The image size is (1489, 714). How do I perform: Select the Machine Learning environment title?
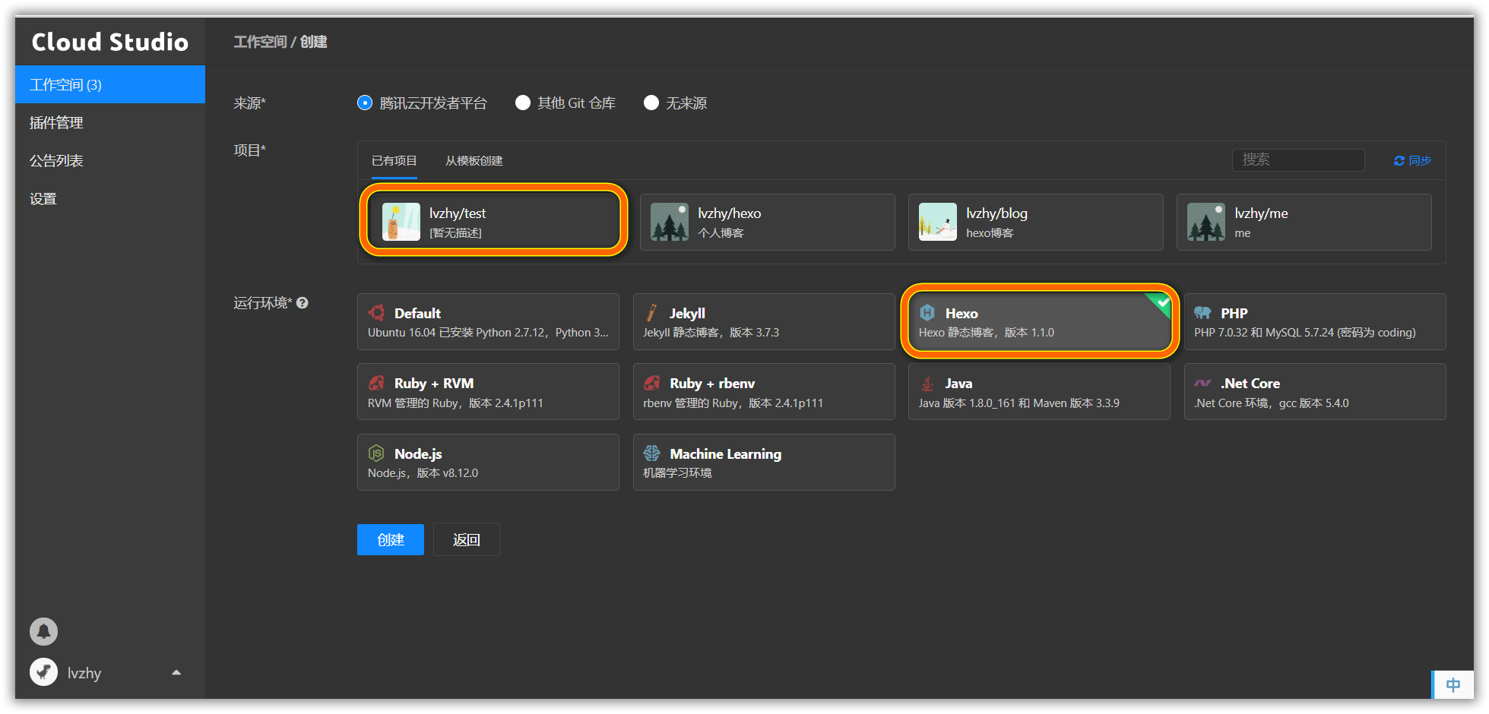click(725, 453)
